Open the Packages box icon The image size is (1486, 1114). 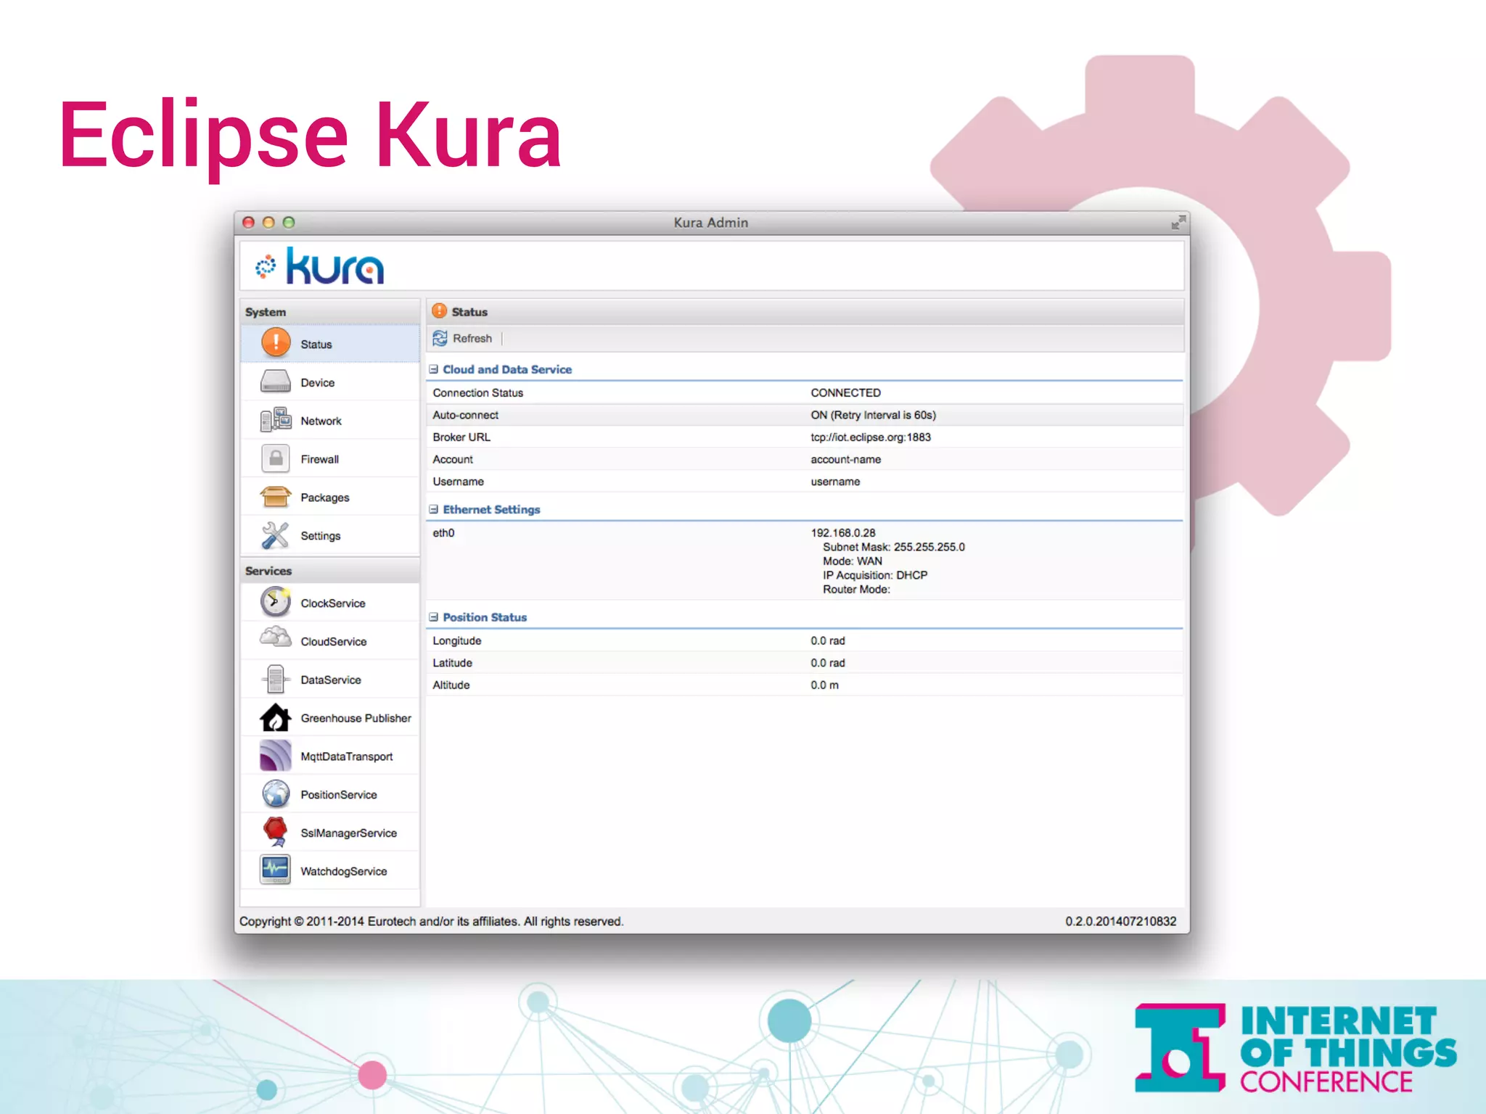coord(276,498)
